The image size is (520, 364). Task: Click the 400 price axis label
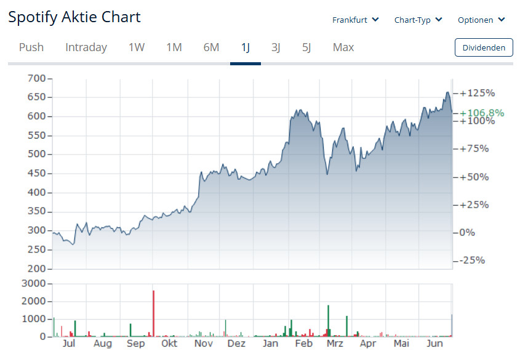pos(36,192)
